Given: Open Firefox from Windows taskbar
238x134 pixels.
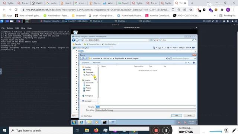Looking at the screenshot, I should pyautogui.click(x=96, y=130).
